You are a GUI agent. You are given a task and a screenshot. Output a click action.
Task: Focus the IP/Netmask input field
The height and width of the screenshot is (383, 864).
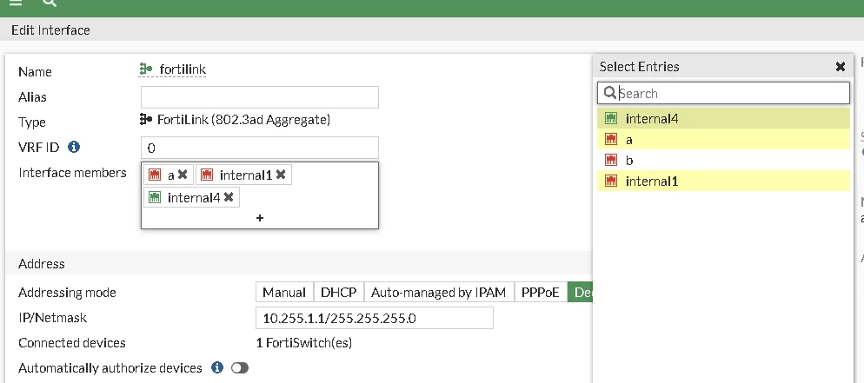[375, 318]
